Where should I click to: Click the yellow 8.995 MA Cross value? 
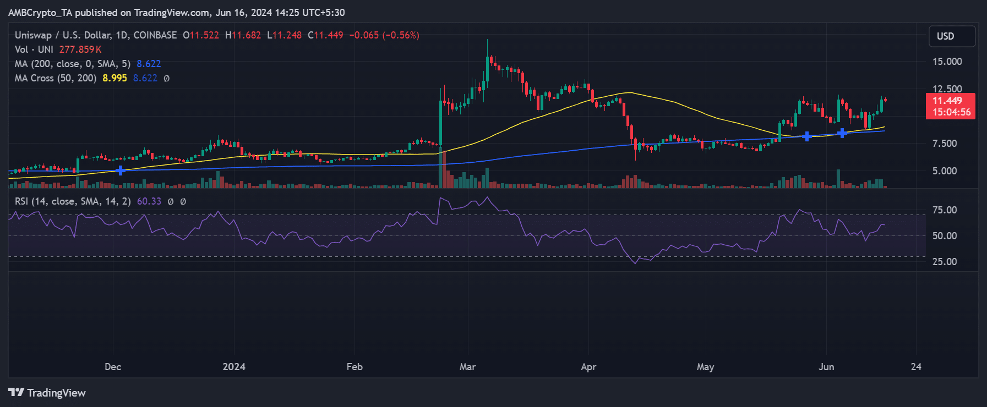(x=114, y=78)
